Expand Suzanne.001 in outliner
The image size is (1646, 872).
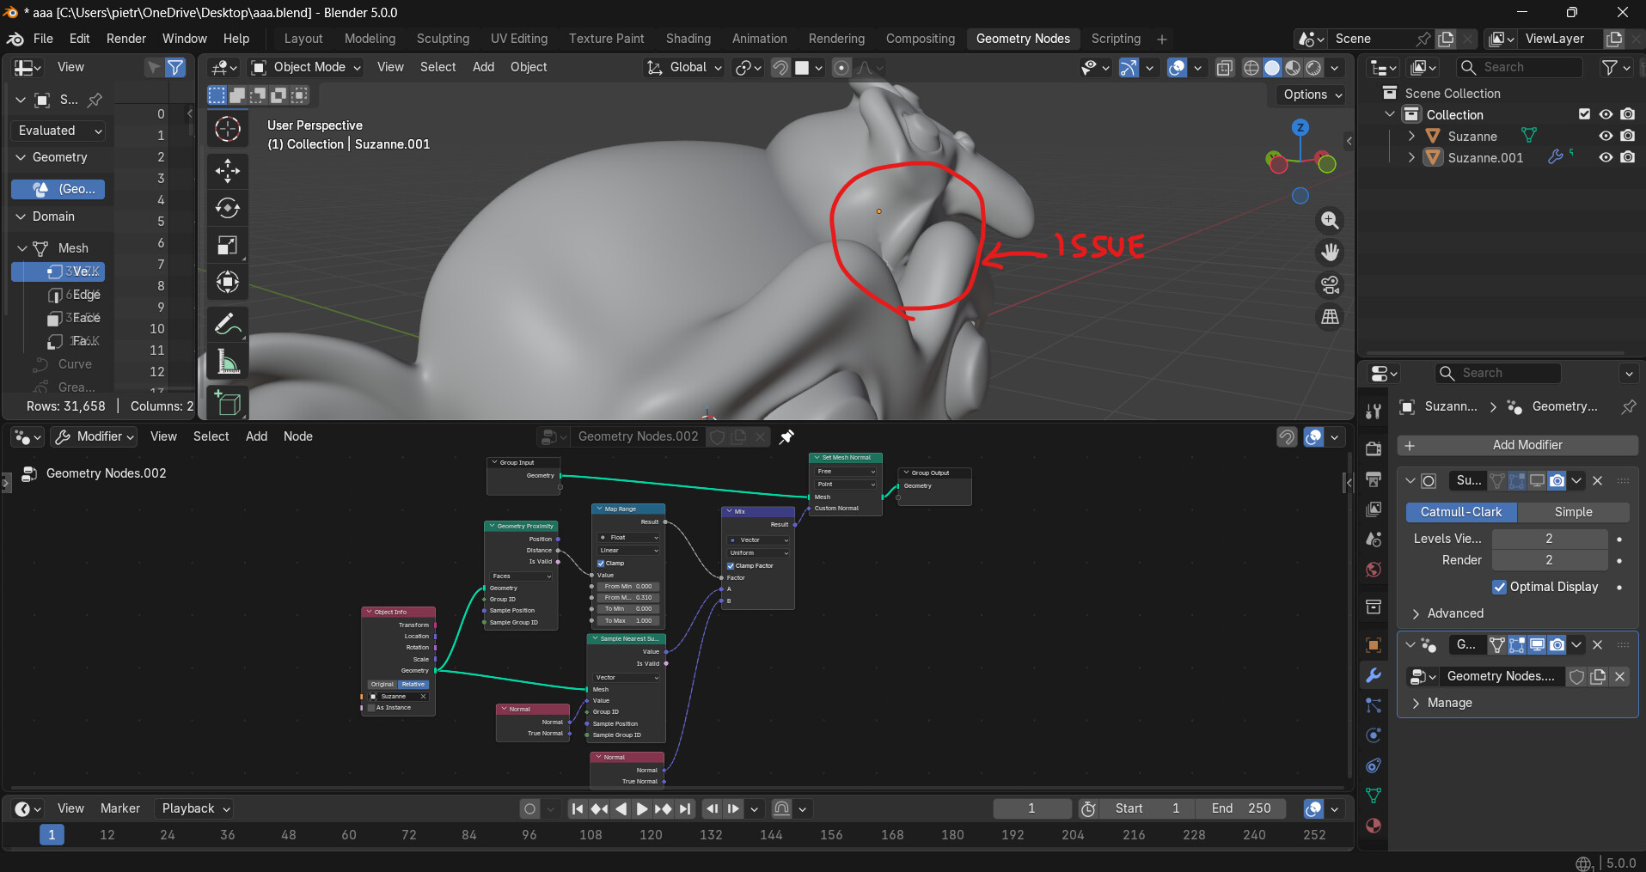(1411, 157)
